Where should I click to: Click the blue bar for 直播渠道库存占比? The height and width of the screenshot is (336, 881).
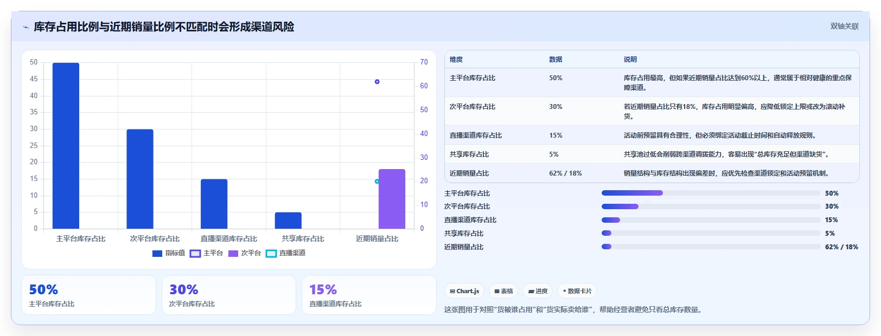(x=214, y=204)
